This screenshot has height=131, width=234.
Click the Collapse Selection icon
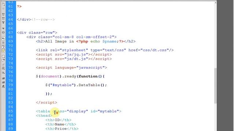click(3, 19)
